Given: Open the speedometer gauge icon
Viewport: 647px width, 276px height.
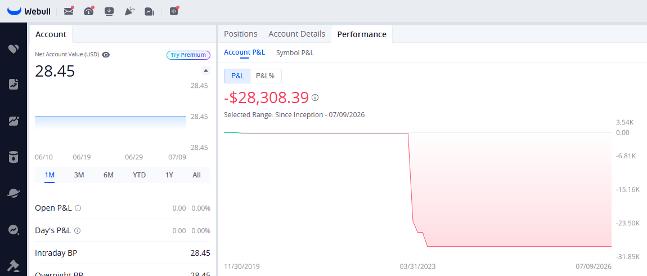Looking at the screenshot, I should 89,11.
